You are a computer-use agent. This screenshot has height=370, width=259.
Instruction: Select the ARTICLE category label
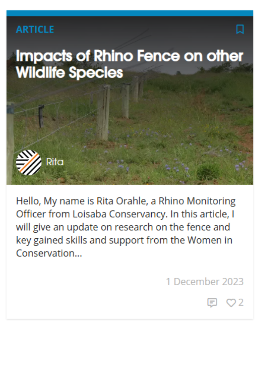pyautogui.click(x=35, y=30)
